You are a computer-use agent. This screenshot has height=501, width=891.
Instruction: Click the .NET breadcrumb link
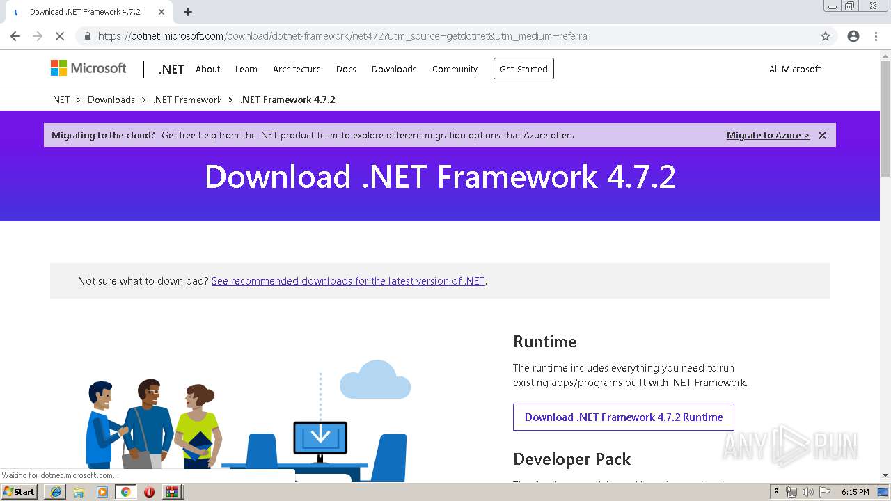[61, 100]
